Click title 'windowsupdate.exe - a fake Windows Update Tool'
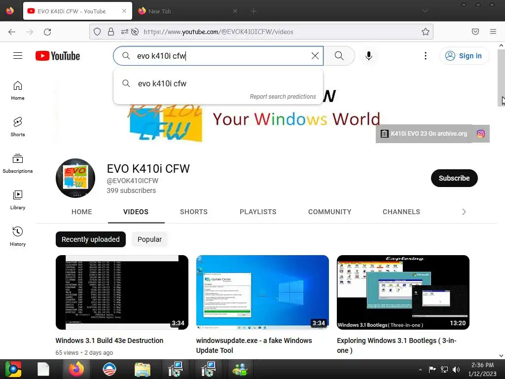Viewport: 505px width, 379px height. pos(254,345)
